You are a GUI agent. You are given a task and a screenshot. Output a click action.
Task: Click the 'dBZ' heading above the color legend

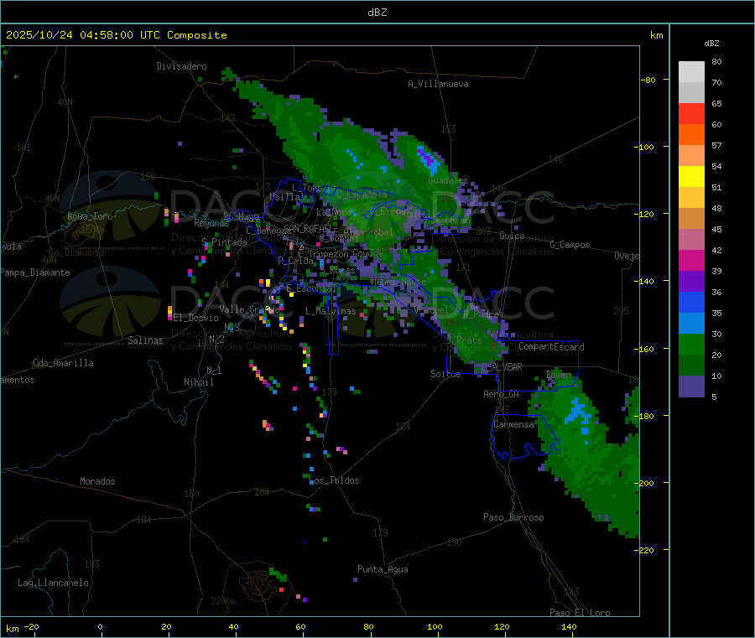(x=711, y=44)
